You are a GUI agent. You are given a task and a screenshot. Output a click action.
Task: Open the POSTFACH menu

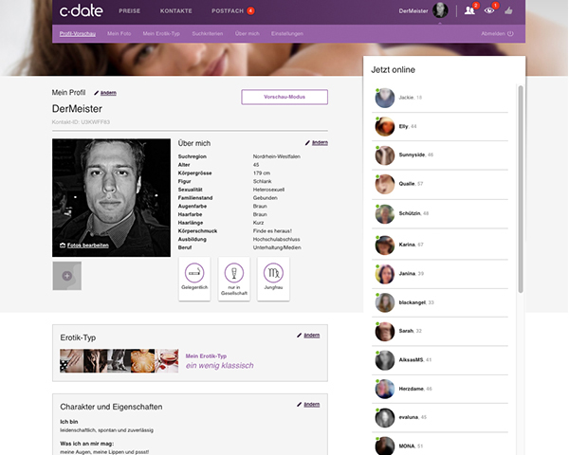pos(228,10)
